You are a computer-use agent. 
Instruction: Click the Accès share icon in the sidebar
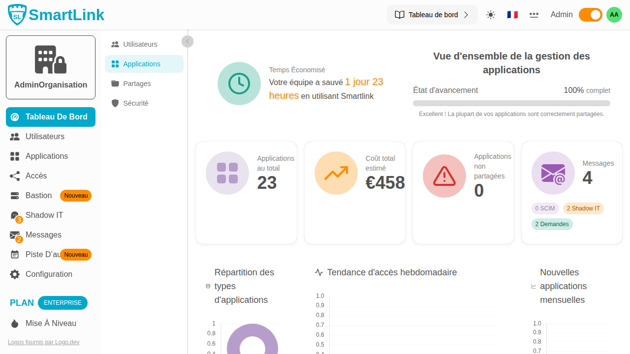[14, 176]
